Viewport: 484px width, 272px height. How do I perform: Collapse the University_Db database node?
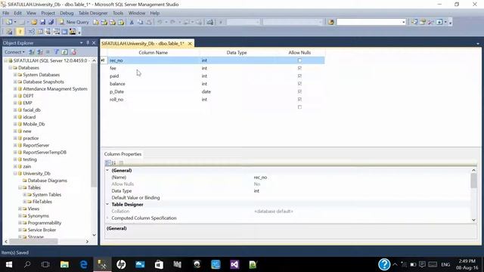tap(15, 173)
